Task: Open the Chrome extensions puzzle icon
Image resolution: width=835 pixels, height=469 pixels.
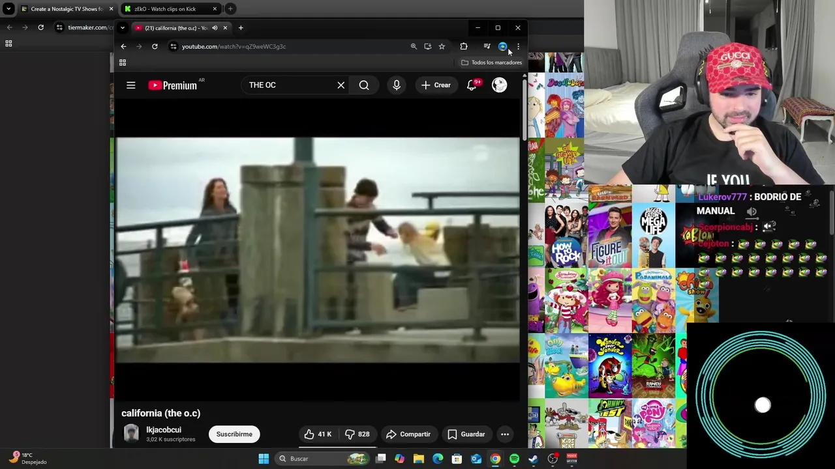Action: point(464,46)
